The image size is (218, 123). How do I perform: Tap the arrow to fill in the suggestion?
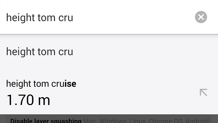coord(203,92)
